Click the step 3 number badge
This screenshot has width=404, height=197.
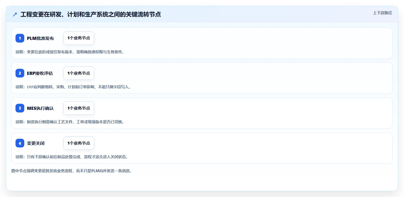point(20,108)
